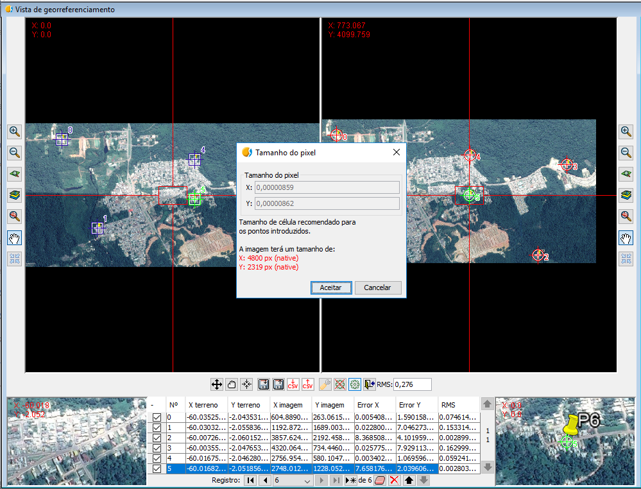The height and width of the screenshot is (489, 641).
Task: Click the RMS value field
Action: coord(412,384)
